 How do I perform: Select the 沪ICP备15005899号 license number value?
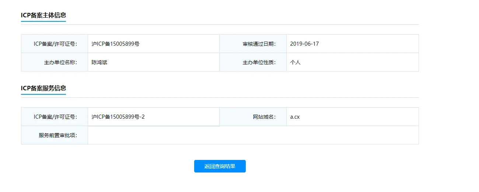pyautogui.click(x=115, y=44)
